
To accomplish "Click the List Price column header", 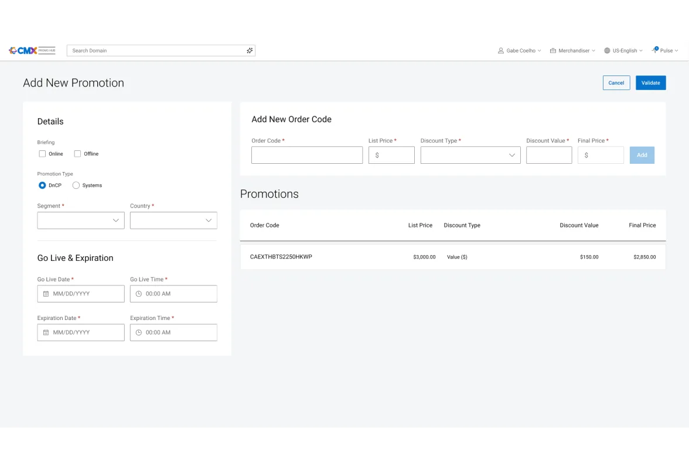I will (x=420, y=225).
